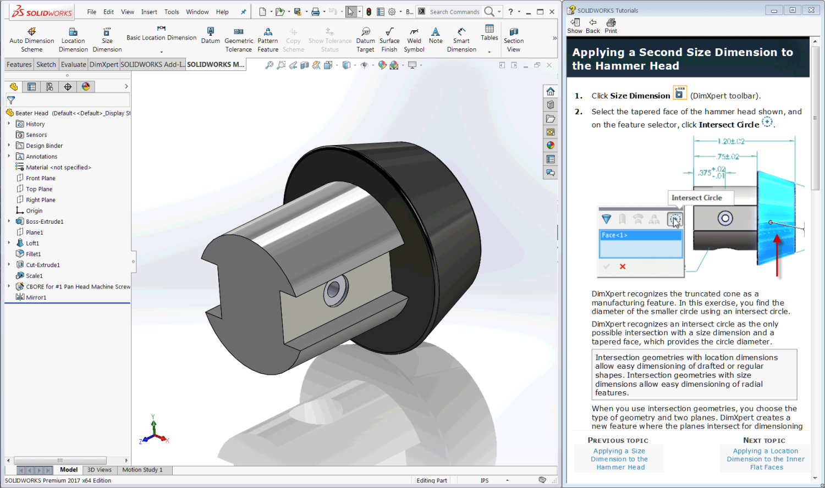Open previous topic Applying a Size Dimension

click(619, 459)
